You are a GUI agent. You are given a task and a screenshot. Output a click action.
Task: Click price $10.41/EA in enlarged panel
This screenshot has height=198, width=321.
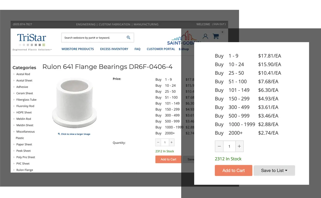click(x=270, y=73)
